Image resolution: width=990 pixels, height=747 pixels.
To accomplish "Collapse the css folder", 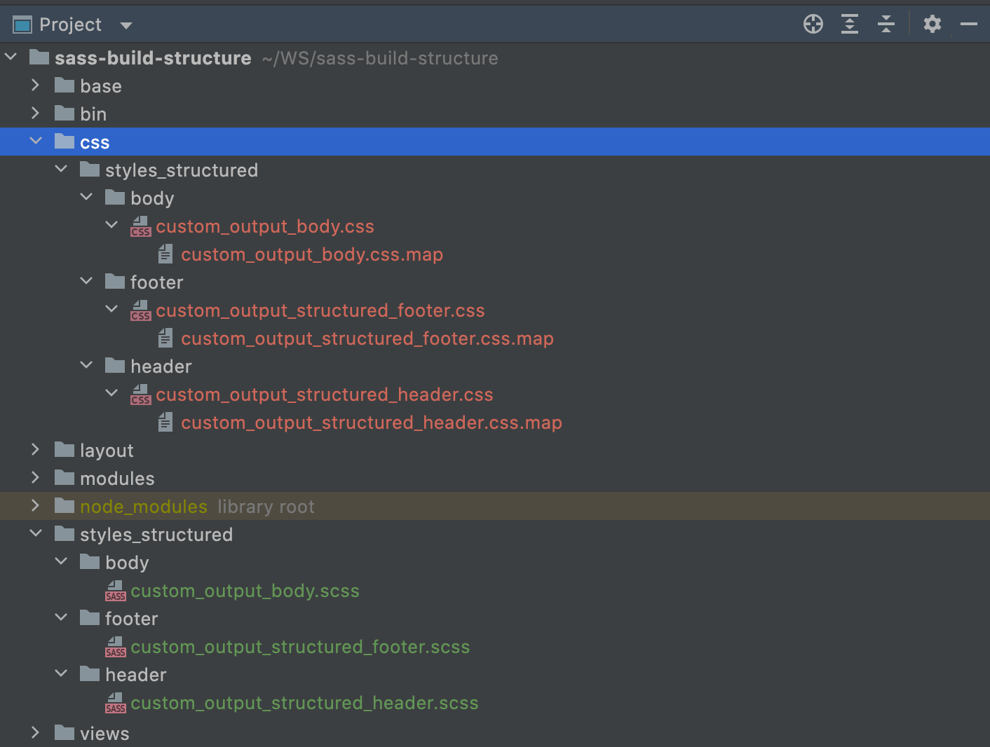I will click(x=36, y=140).
